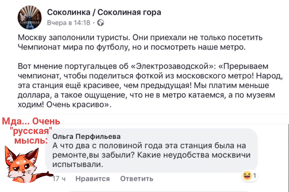
Task: Click the quoted red word "русская"
Action: click(x=31, y=131)
